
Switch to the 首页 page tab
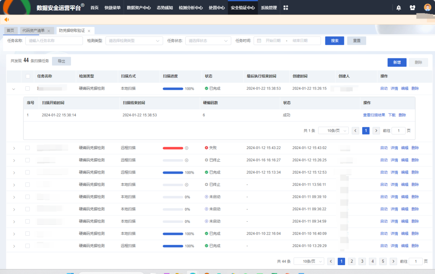pos(10,31)
